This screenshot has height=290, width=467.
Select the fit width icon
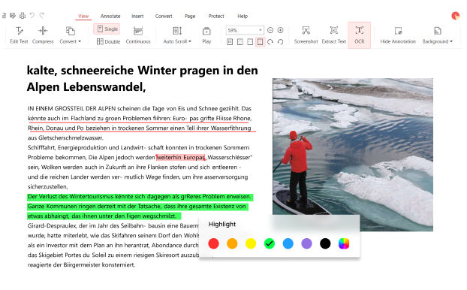[x=250, y=42]
